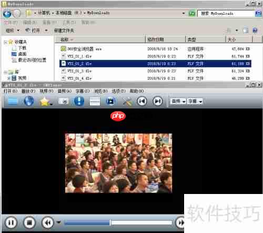
Task: Sort by the 修改日期 column header
Action: click(165, 40)
